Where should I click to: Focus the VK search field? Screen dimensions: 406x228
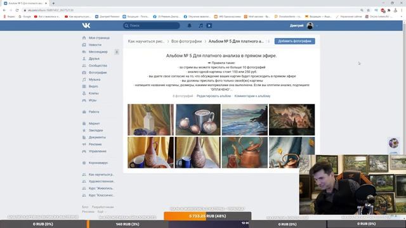point(152,25)
